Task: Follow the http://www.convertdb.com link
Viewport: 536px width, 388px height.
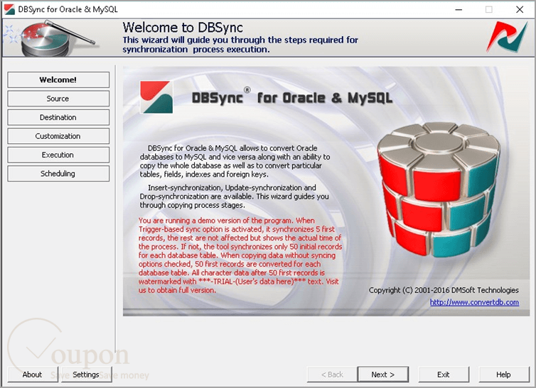Action: [474, 302]
